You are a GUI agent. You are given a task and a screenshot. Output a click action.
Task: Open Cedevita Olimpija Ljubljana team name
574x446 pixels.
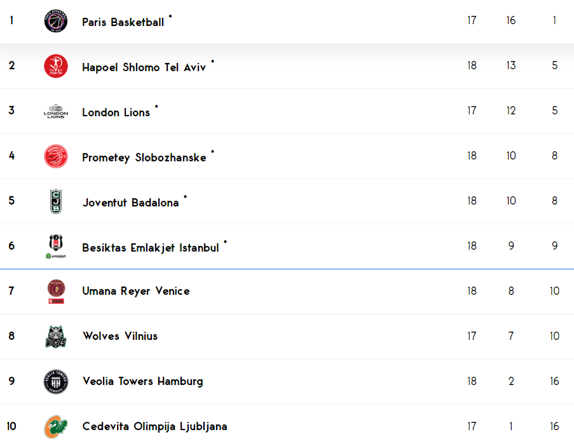tap(155, 426)
